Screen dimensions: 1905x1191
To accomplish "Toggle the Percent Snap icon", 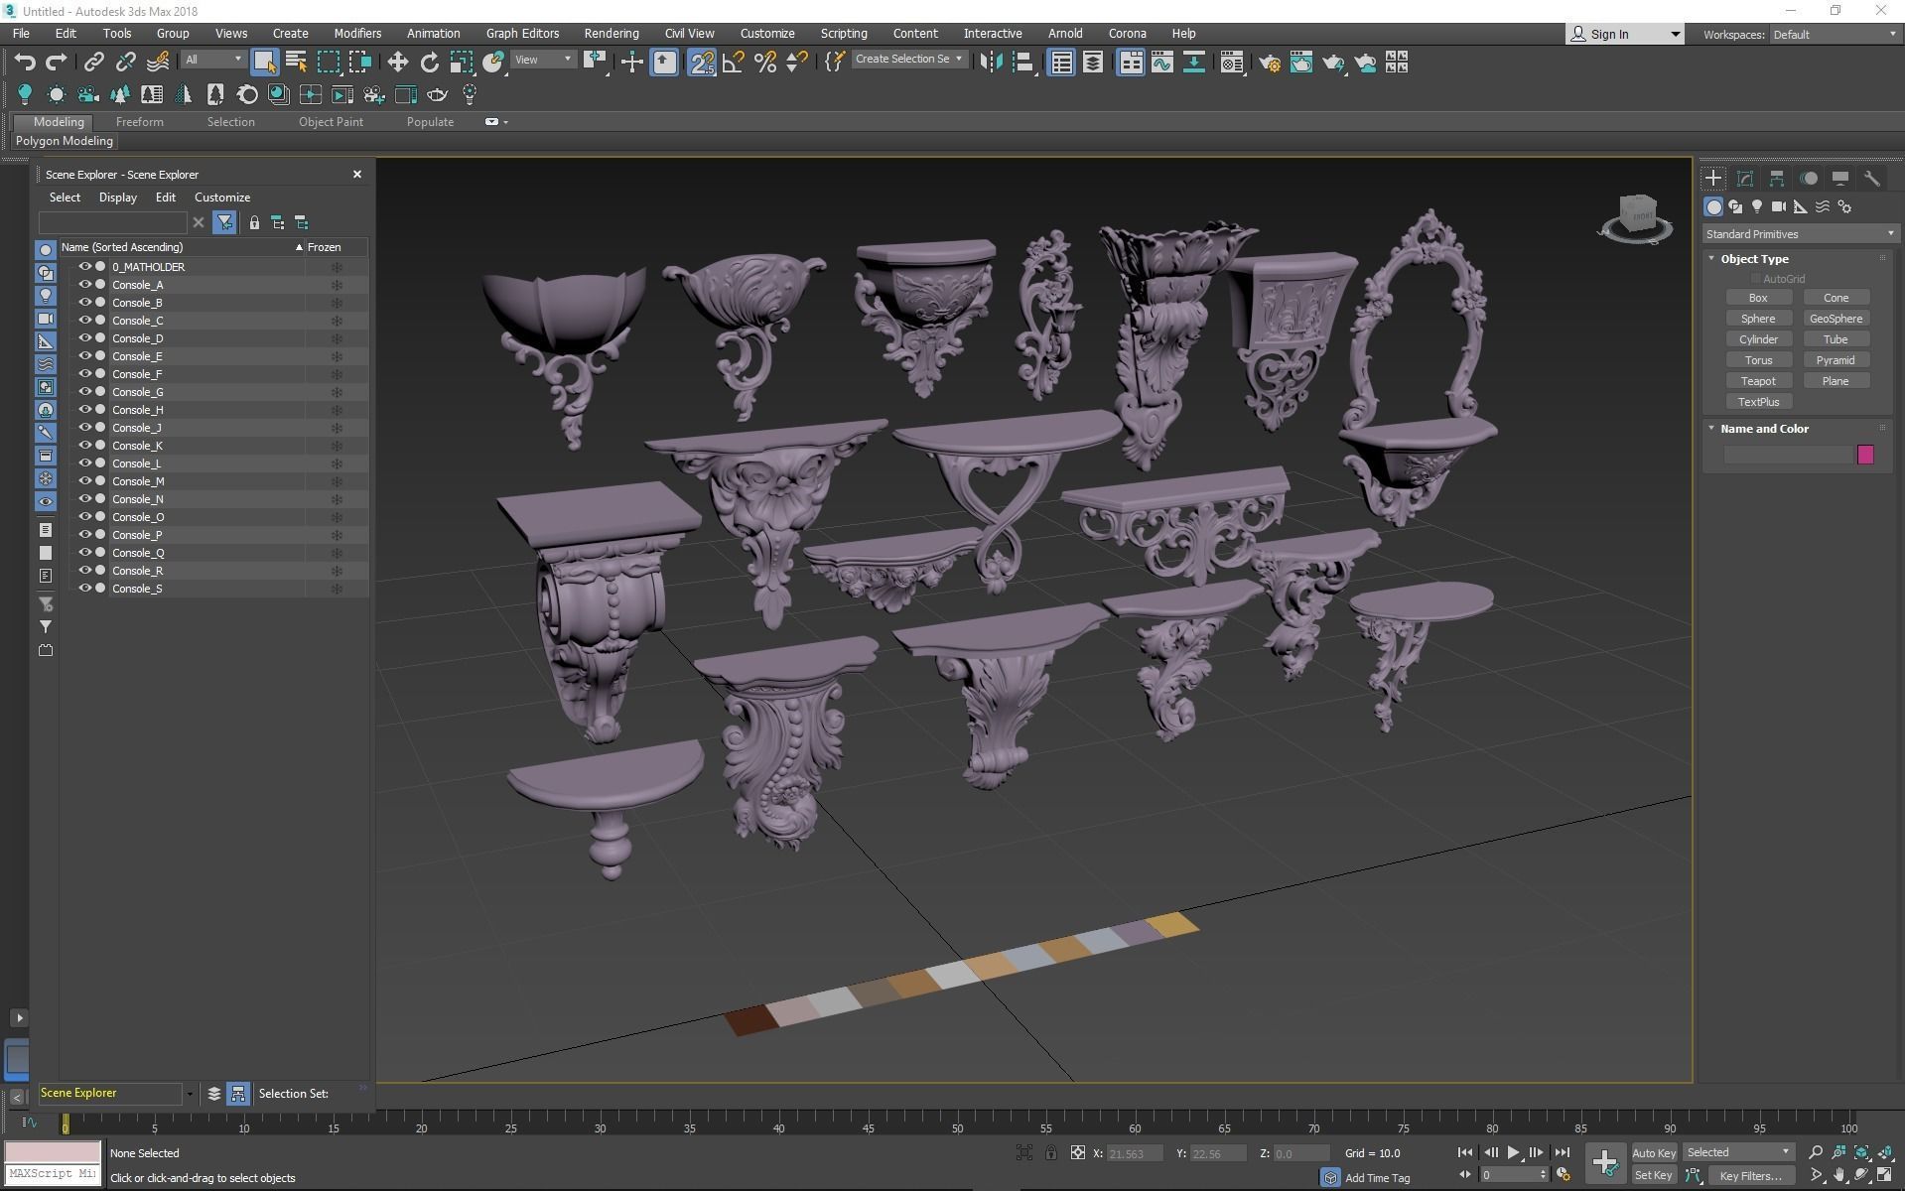I will point(764,63).
